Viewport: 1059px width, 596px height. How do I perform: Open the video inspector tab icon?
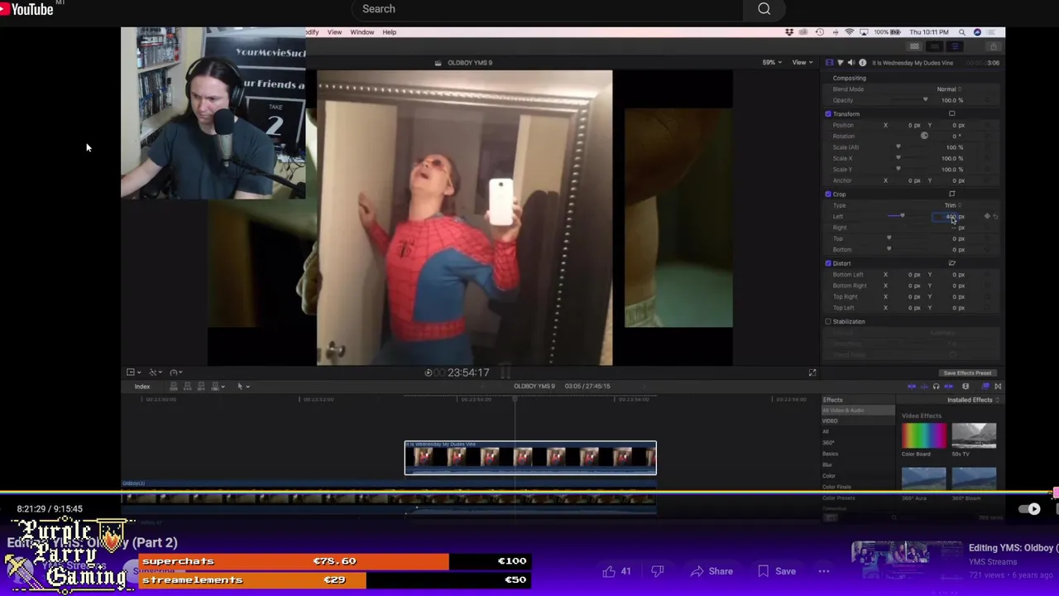click(830, 63)
